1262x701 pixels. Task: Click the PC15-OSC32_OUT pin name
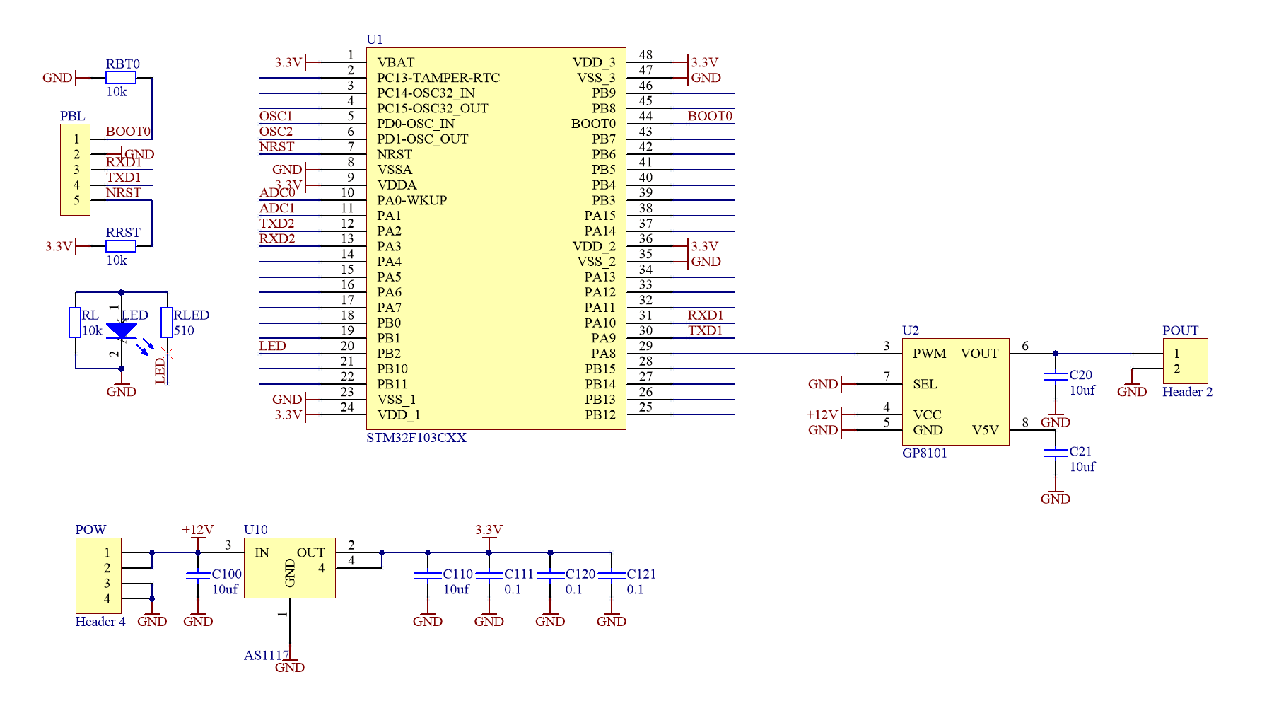[x=433, y=108]
